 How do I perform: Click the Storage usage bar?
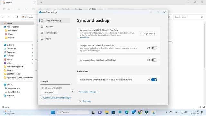click(x=55, y=84)
